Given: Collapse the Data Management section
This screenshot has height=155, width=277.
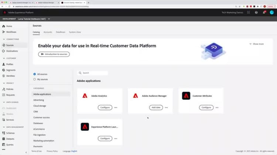Looking at the screenshot, I should 4,127.
